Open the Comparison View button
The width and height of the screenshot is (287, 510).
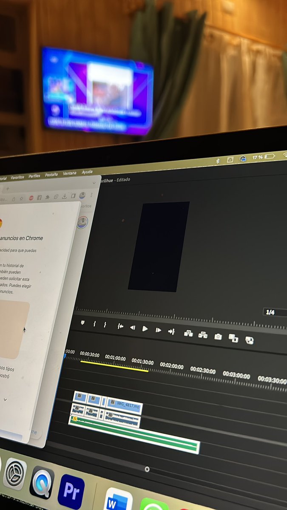click(233, 338)
